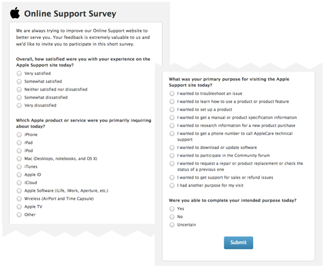Pick participate in the Community forum option
Screen dimensions: 324x268
click(172, 155)
